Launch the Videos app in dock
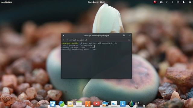This screenshot has width=193, height=108. (x=96, y=104)
